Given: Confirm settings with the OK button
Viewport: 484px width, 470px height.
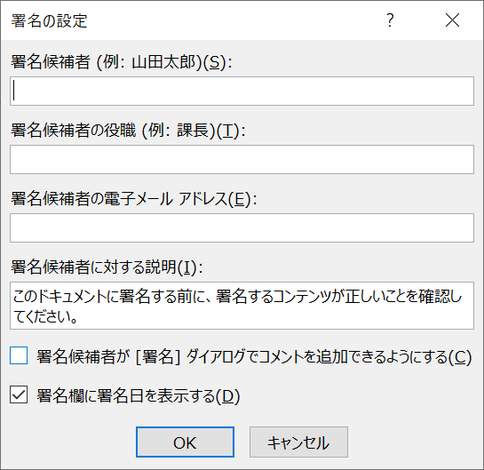Looking at the screenshot, I should click(x=185, y=442).
